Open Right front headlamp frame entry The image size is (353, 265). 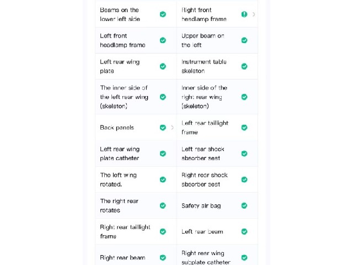coord(217,14)
